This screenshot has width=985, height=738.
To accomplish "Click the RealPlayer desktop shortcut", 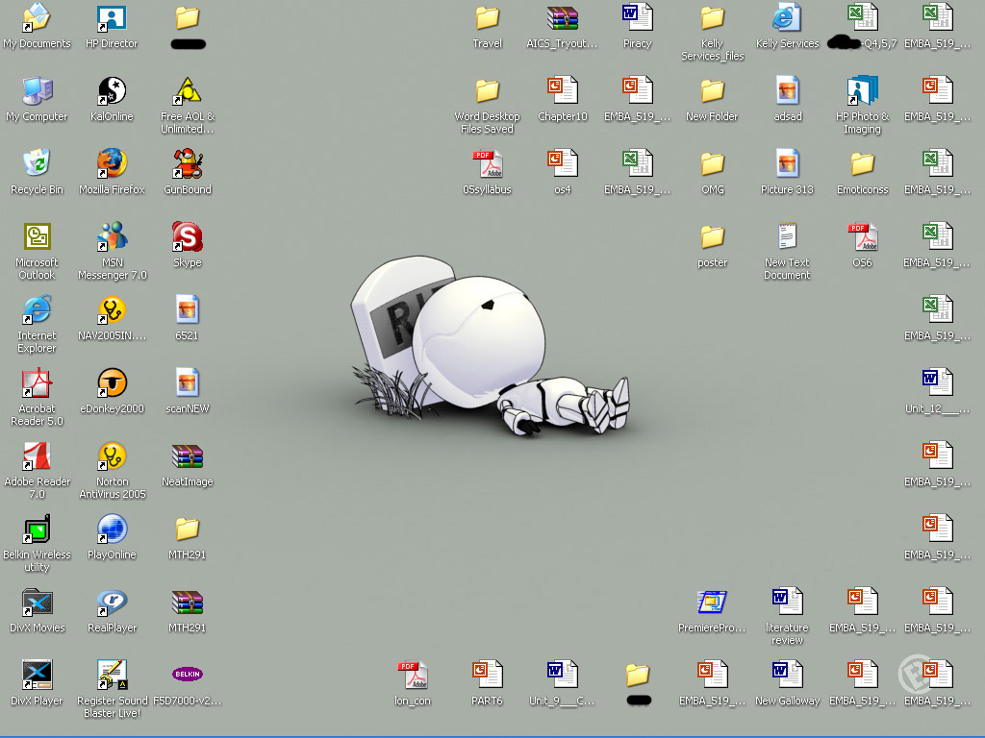I will [112, 603].
